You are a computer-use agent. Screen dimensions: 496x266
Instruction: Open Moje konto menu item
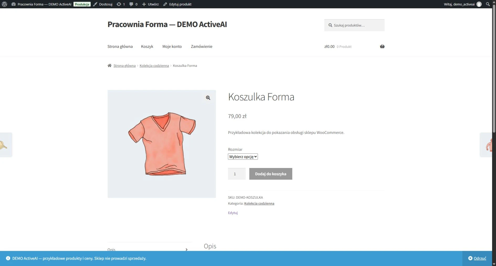click(x=172, y=46)
